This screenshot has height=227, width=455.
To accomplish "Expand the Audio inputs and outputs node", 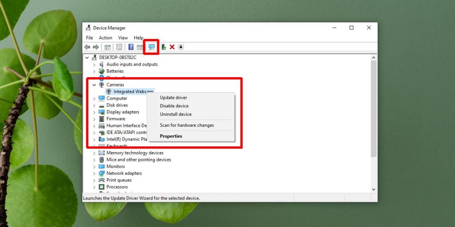I will [x=94, y=64].
